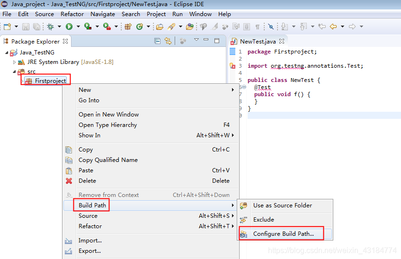The image size is (401, 259).
Task: Click the Previous Annotation icon
Action: (303, 27)
